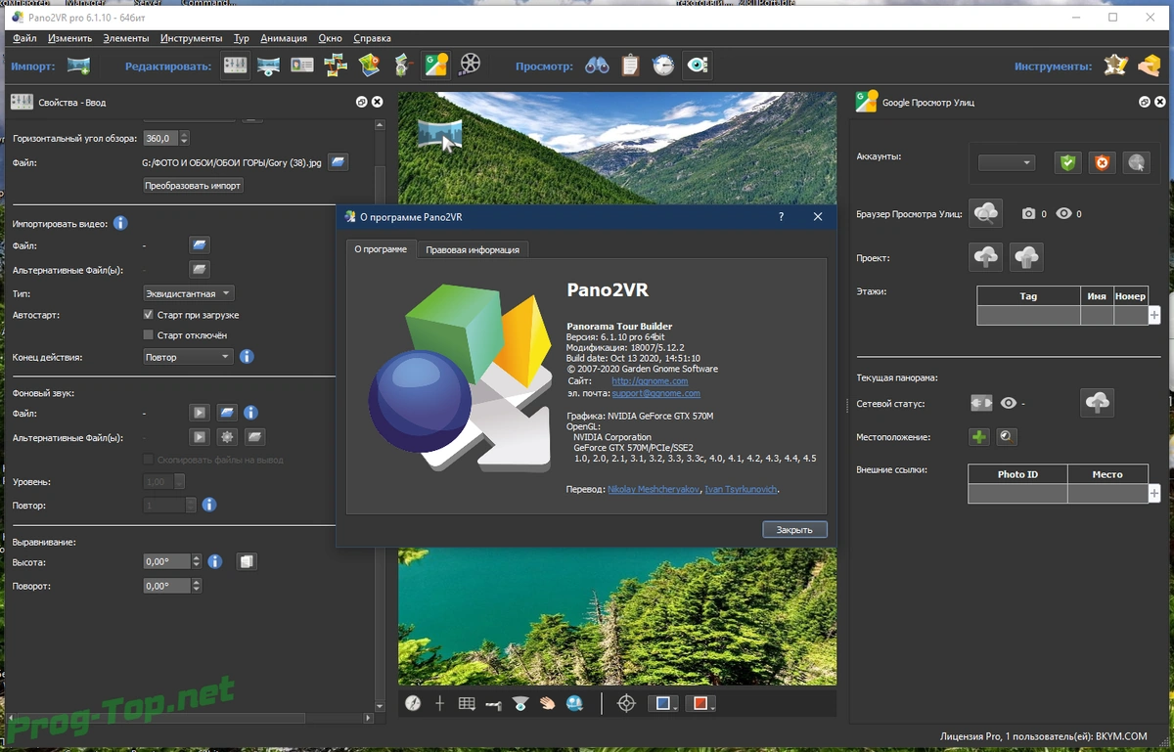Open the blue color swatch dropdown
Image resolution: width=1174 pixels, height=752 pixels.
[x=663, y=703]
